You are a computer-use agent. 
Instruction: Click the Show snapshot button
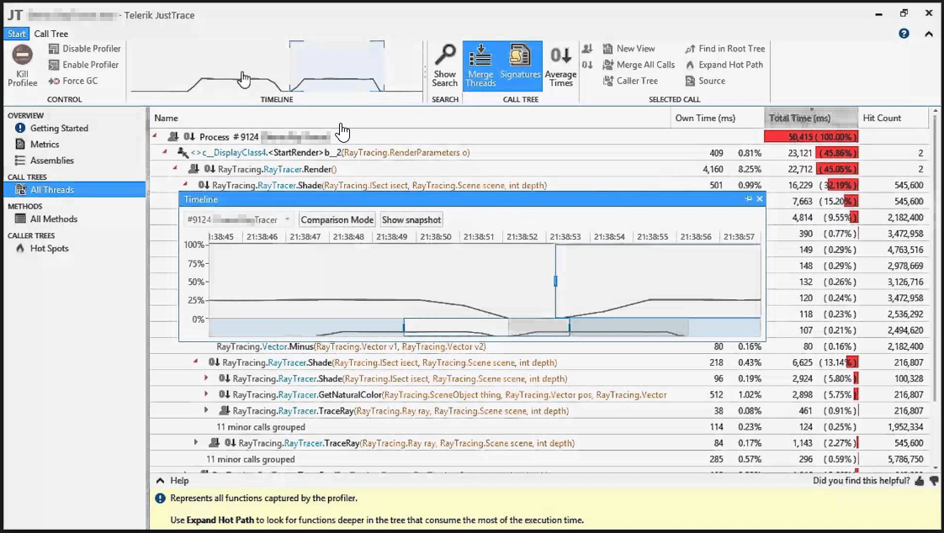pos(411,219)
